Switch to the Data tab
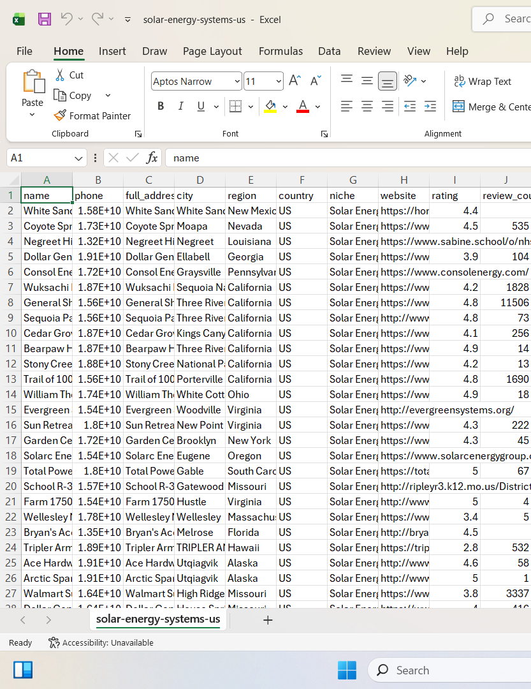The height and width of the screenshot is (689, 531). 330,51
